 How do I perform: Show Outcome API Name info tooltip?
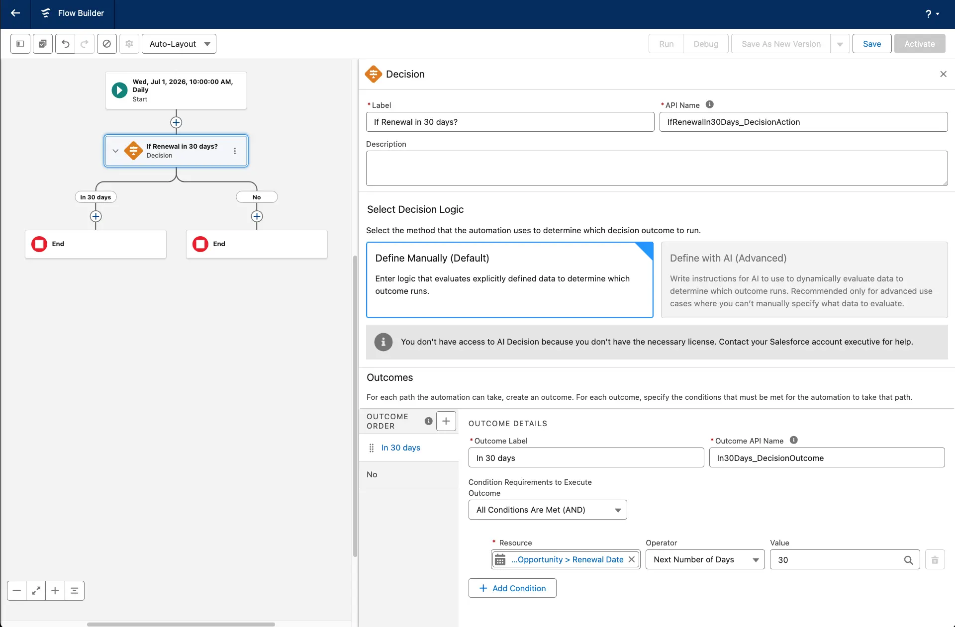click(x=794, y=440)
